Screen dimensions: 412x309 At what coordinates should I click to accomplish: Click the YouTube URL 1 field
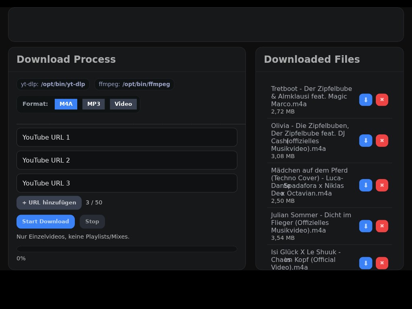127,138
